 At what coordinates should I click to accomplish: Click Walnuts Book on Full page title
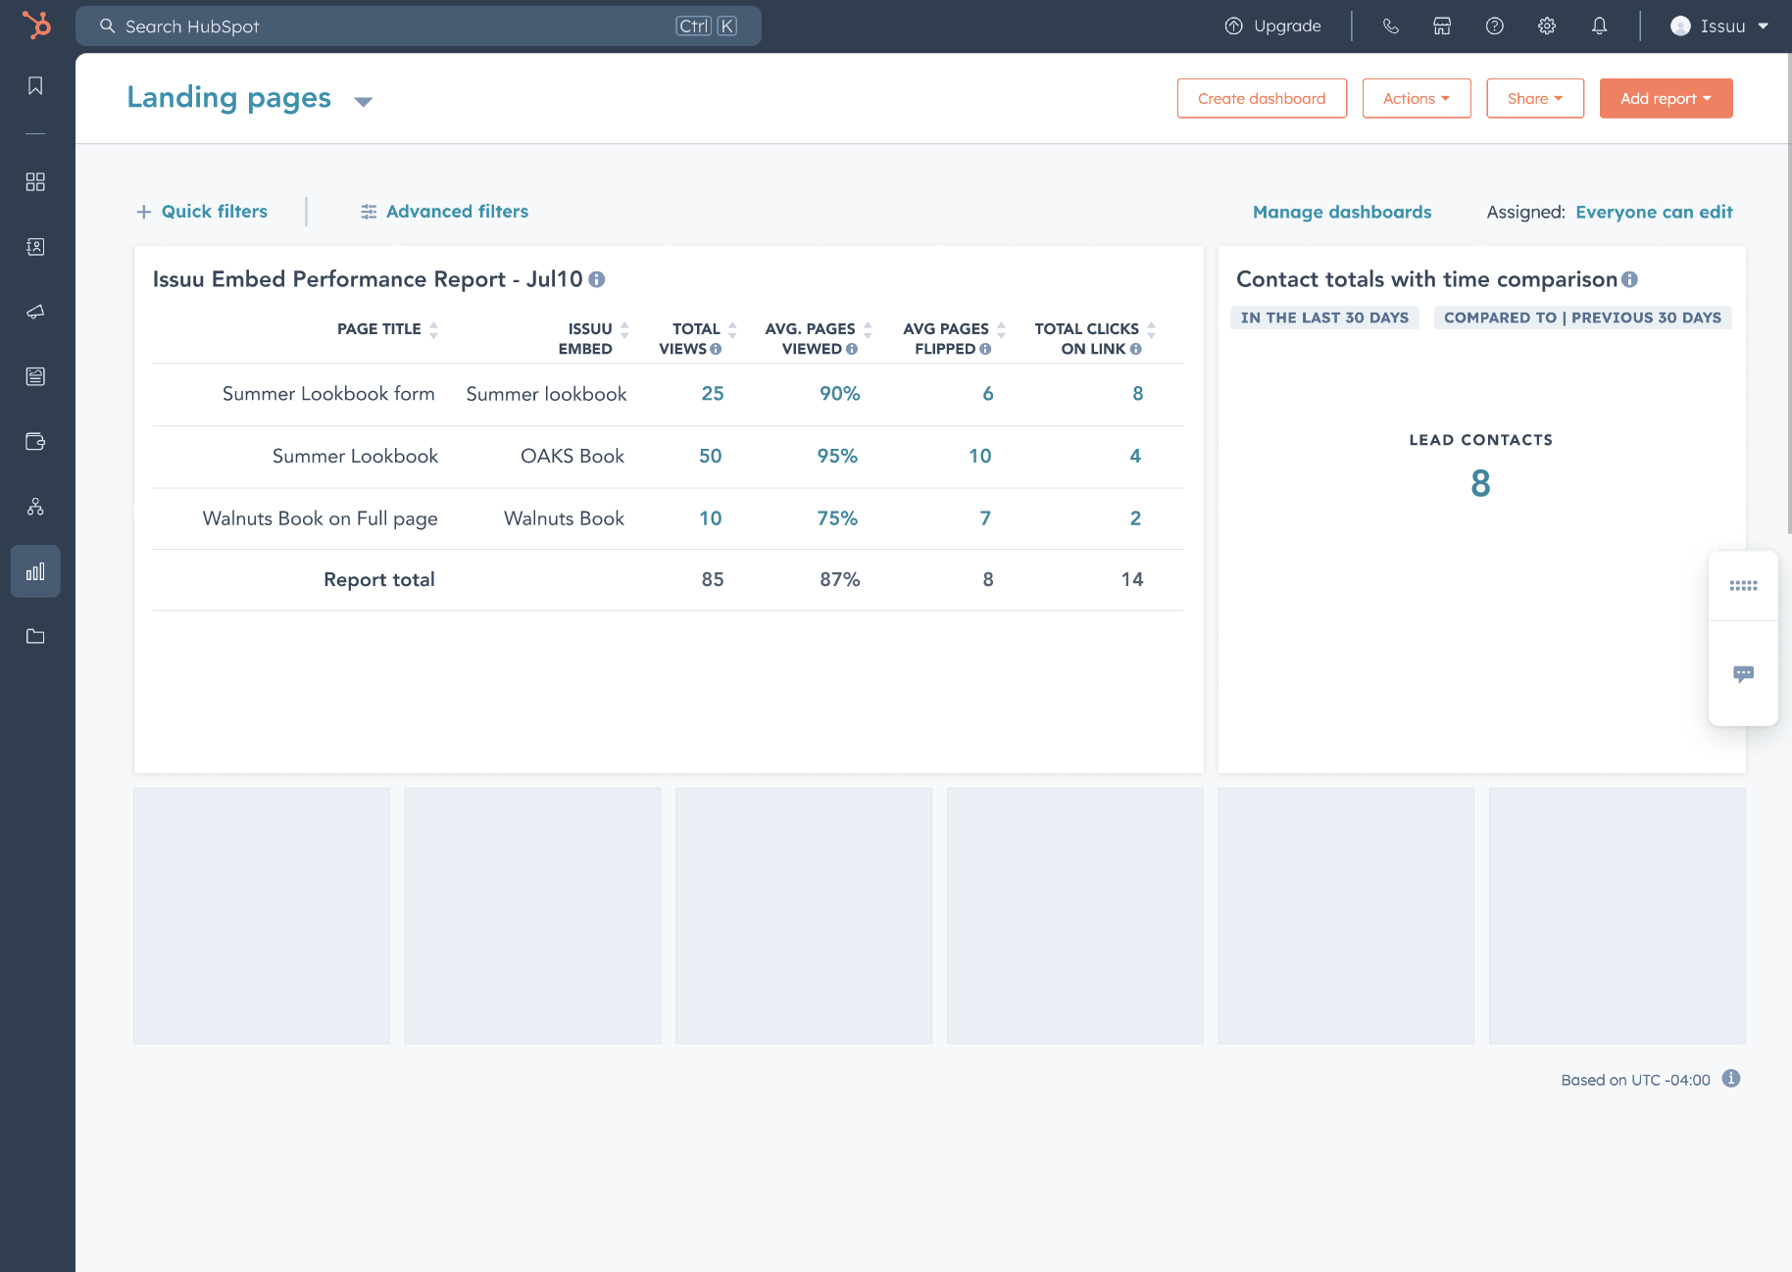pyautogui.click(x=320, y=518)
